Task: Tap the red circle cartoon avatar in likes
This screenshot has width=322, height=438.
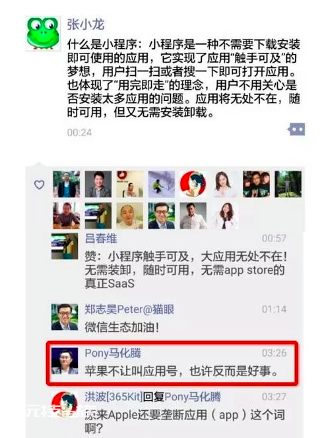Action: pyautogui.click(x=193, y=184)
